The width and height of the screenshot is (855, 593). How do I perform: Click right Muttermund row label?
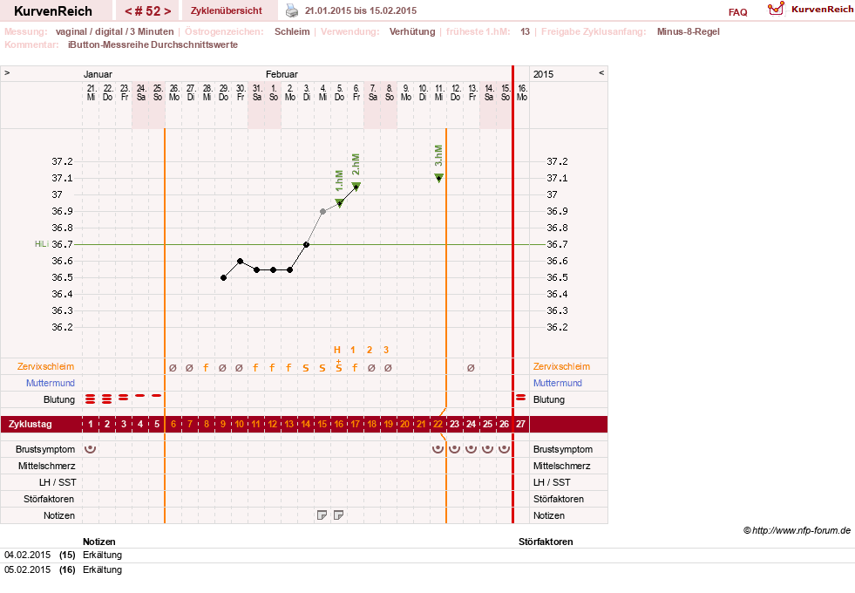click(x=557, y=383)
